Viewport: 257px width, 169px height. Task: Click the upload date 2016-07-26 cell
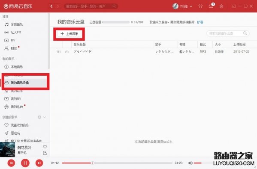[x=241, y=51]
